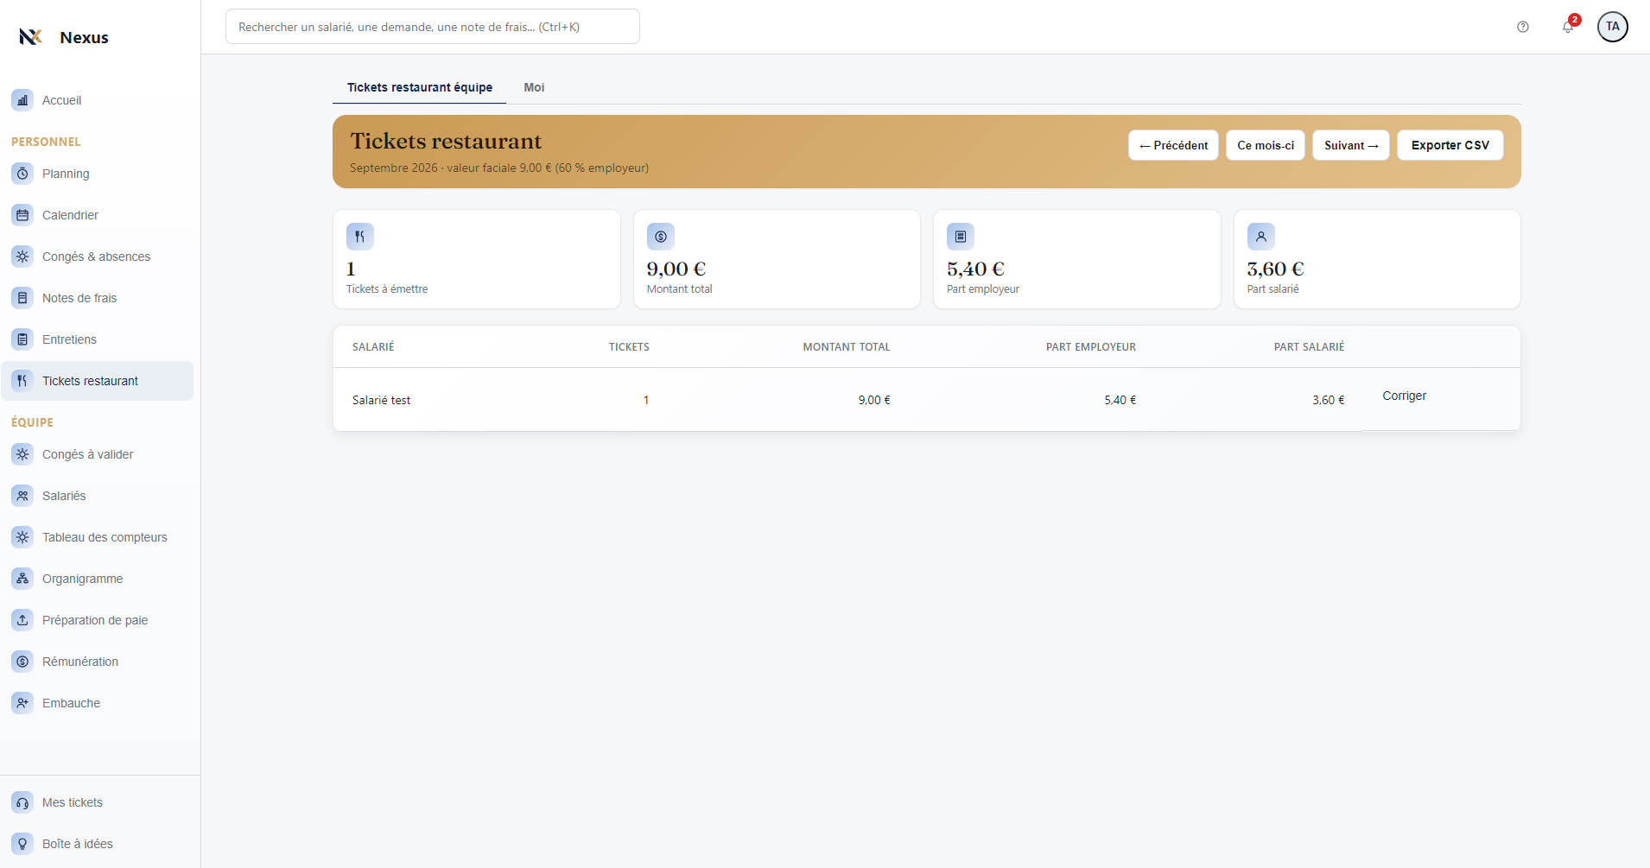Open the help question mark icon

[x=1523, y=27]
